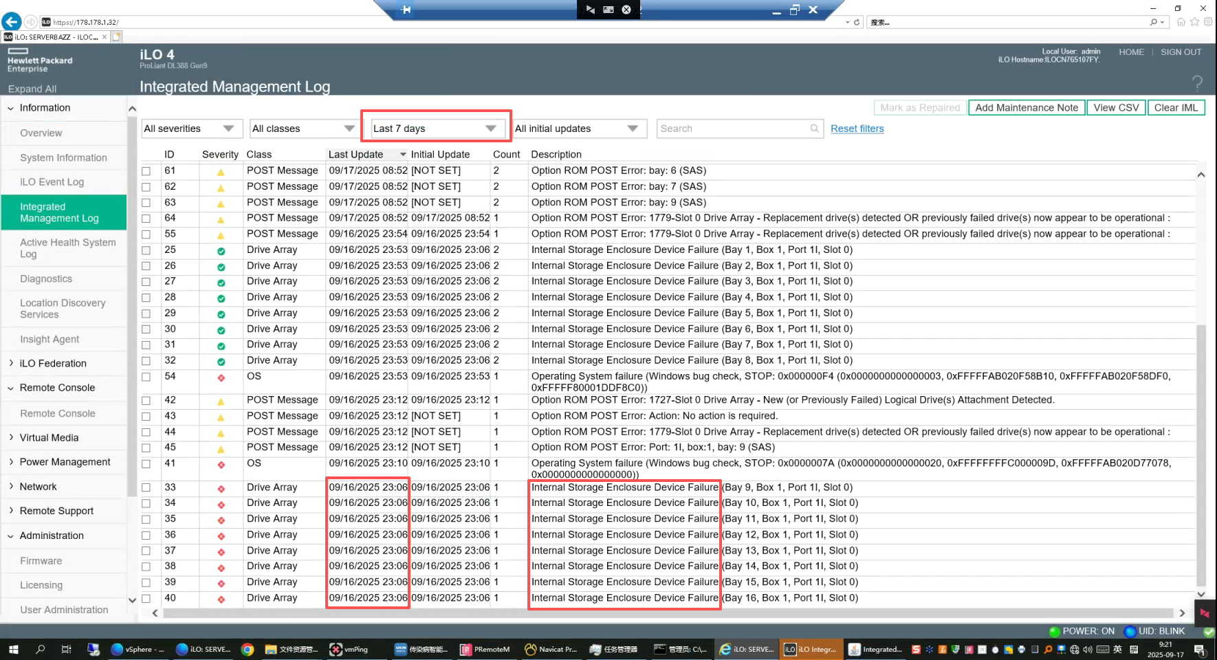Screen dimensions: 1217x660
Task: Open Chrome from the Windows taskbar
Action: 248,649
